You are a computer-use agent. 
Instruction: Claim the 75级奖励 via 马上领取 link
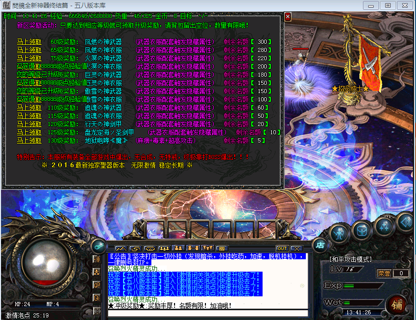click(x=29, y=58)
